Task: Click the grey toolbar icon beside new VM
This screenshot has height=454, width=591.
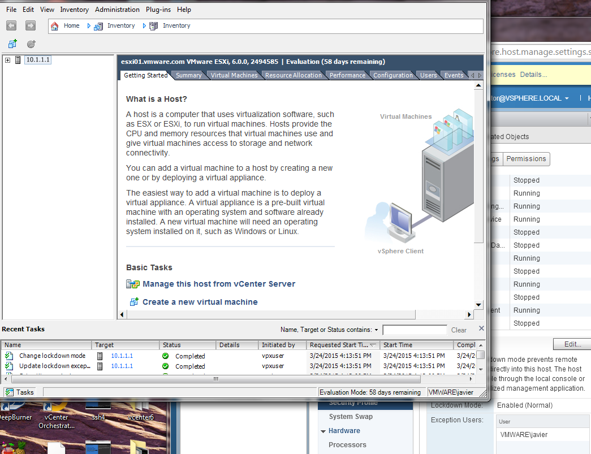Action: 31,44
